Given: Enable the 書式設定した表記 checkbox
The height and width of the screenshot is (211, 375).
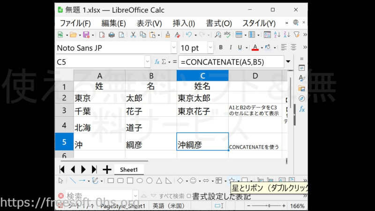Looking at the screenshot, I should (188, 196).
